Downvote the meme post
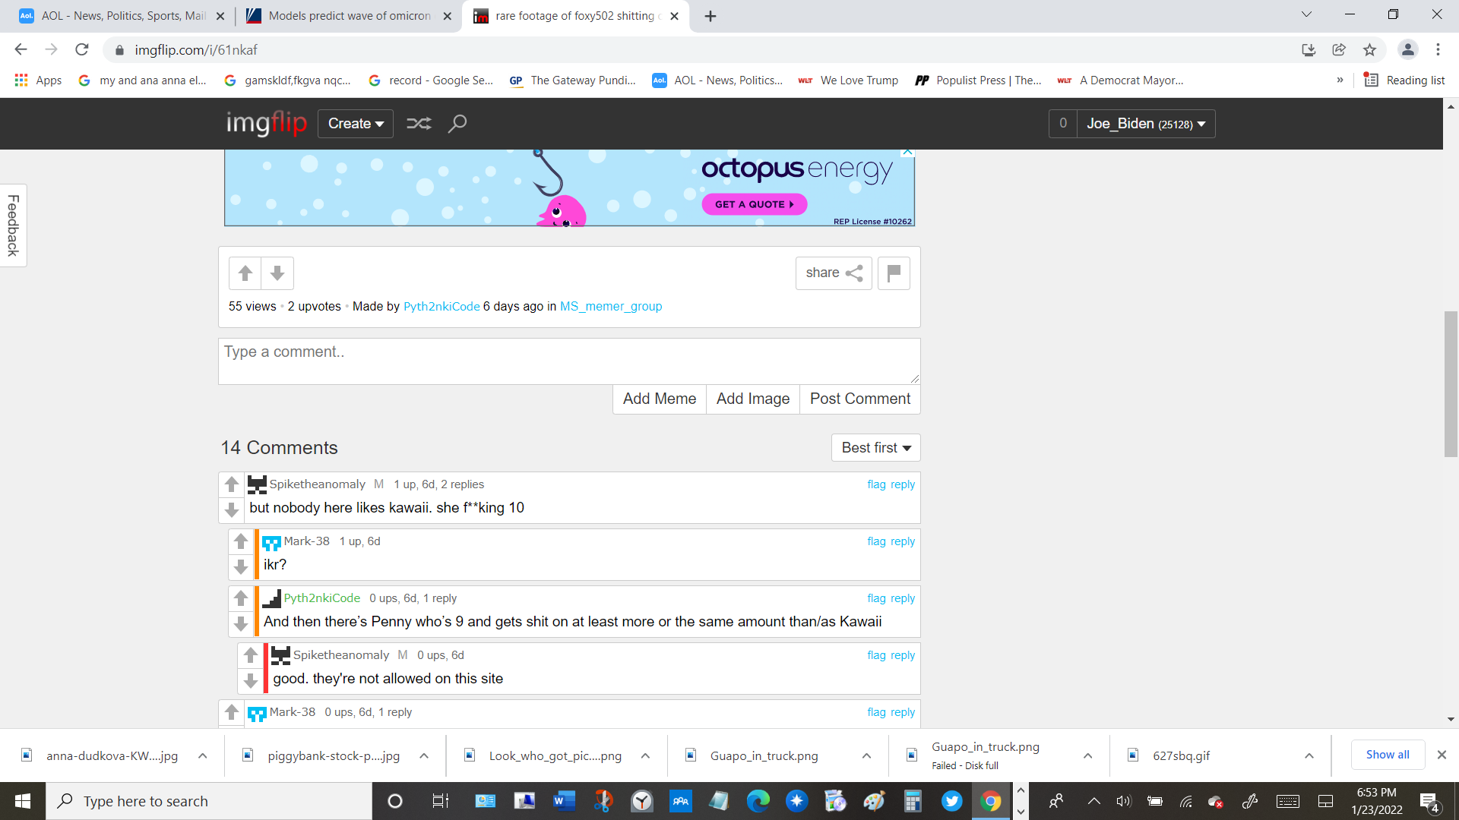Viewport: 1459px width, 820px height. pos(277,273)
